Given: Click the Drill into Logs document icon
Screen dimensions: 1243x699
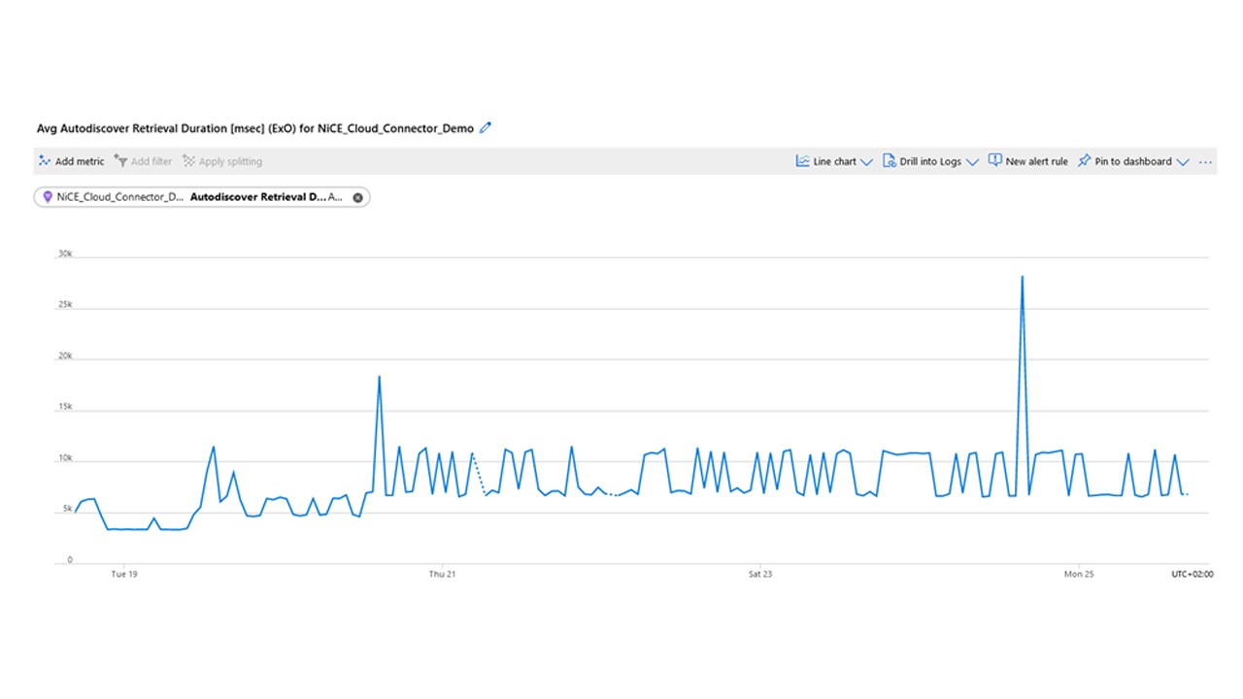Looking at the screenshot, I should tap(890, 161).
